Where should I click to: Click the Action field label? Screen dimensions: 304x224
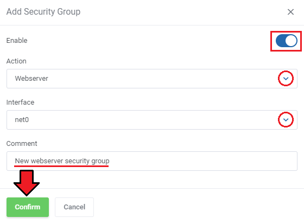pos(16,61)
